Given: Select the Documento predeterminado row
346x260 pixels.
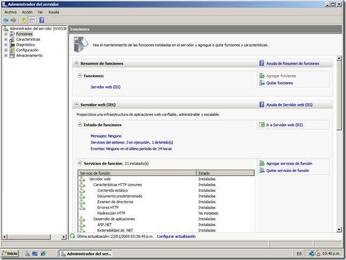Looking at the screenshot, I should pyautogui.click(x=166, y=196).
